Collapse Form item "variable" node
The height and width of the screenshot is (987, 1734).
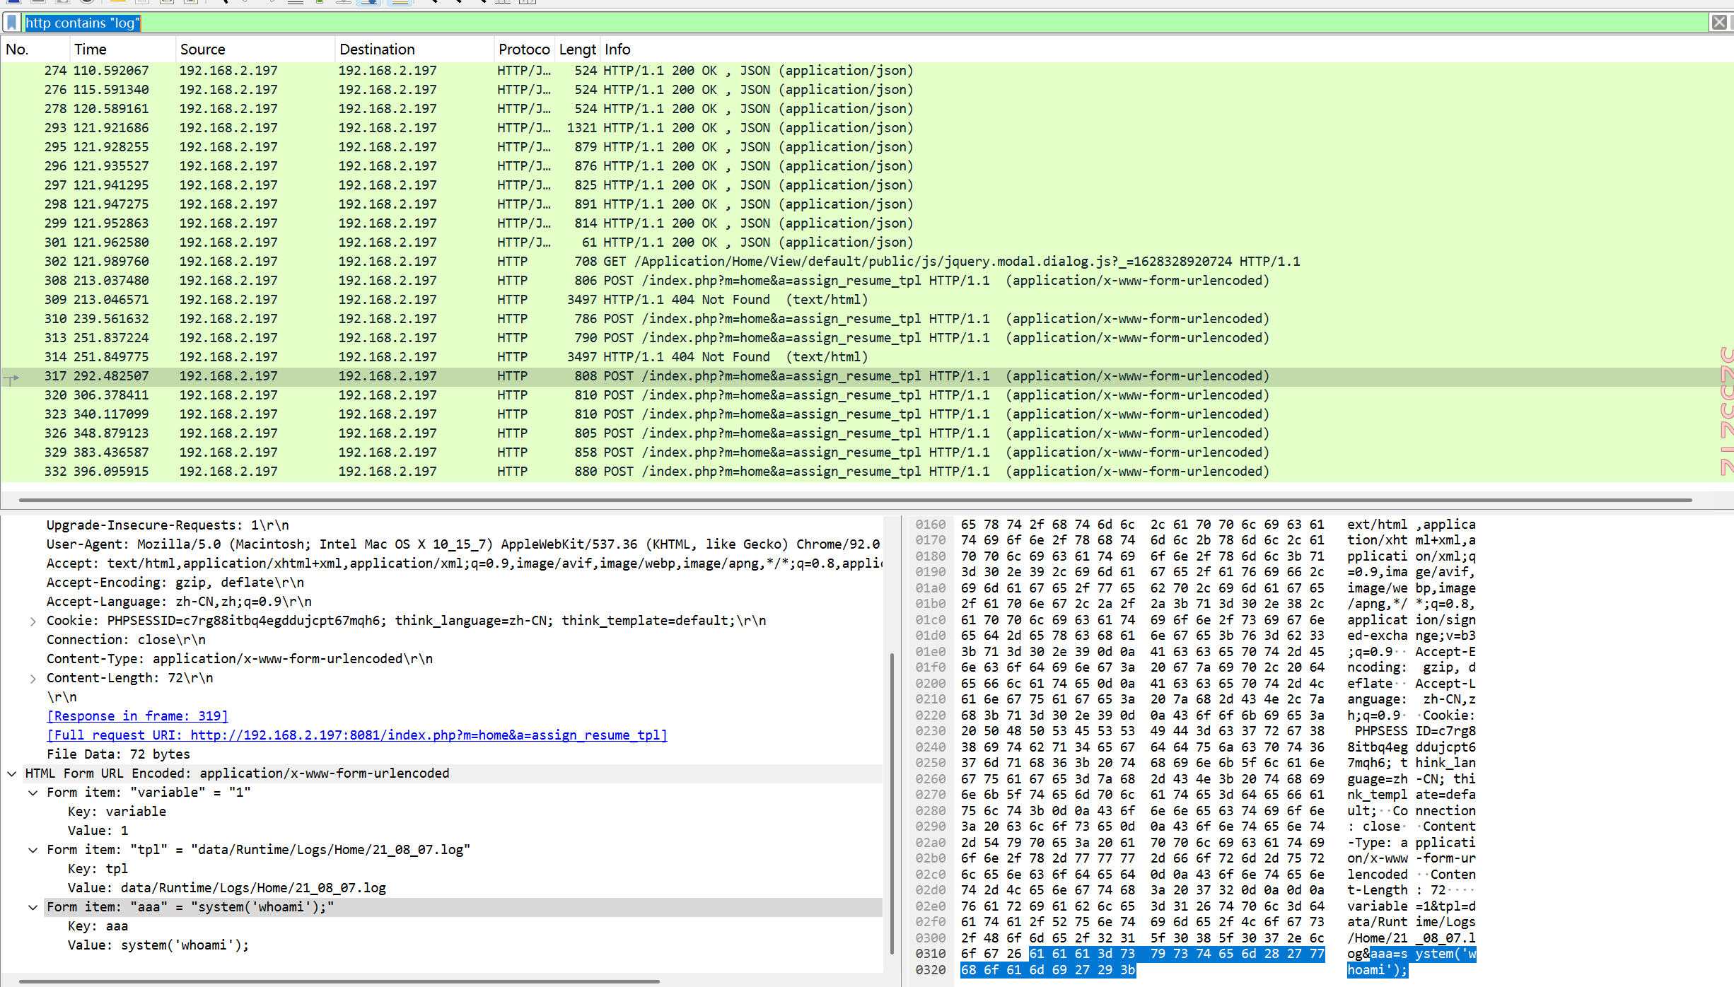coord(33,793)
